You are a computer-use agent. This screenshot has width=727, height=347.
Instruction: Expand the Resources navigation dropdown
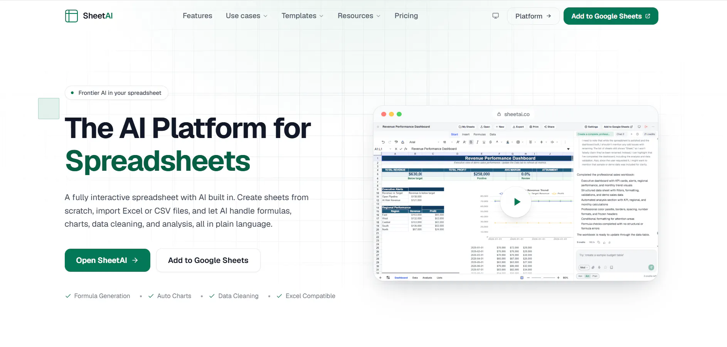(x=359, y=16)
